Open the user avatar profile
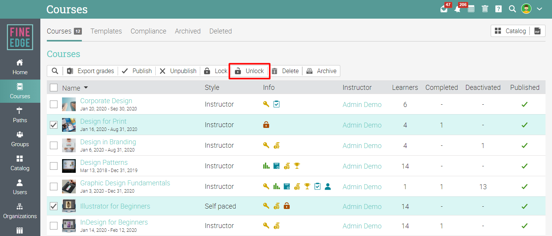Screen dimensions: 552x236 (526, 9)
